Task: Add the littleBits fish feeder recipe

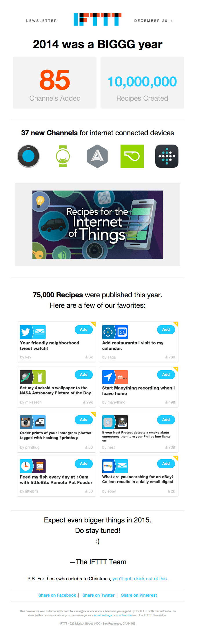Action: click(x=84, y=464)
